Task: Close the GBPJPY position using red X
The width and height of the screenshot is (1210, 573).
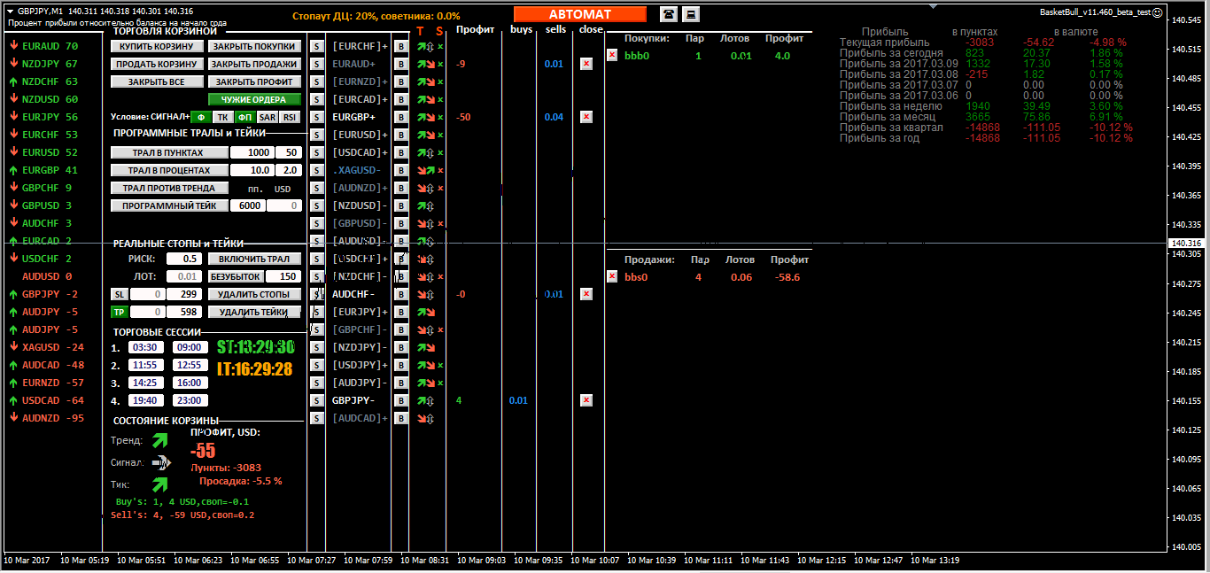Action: point(586,400)
